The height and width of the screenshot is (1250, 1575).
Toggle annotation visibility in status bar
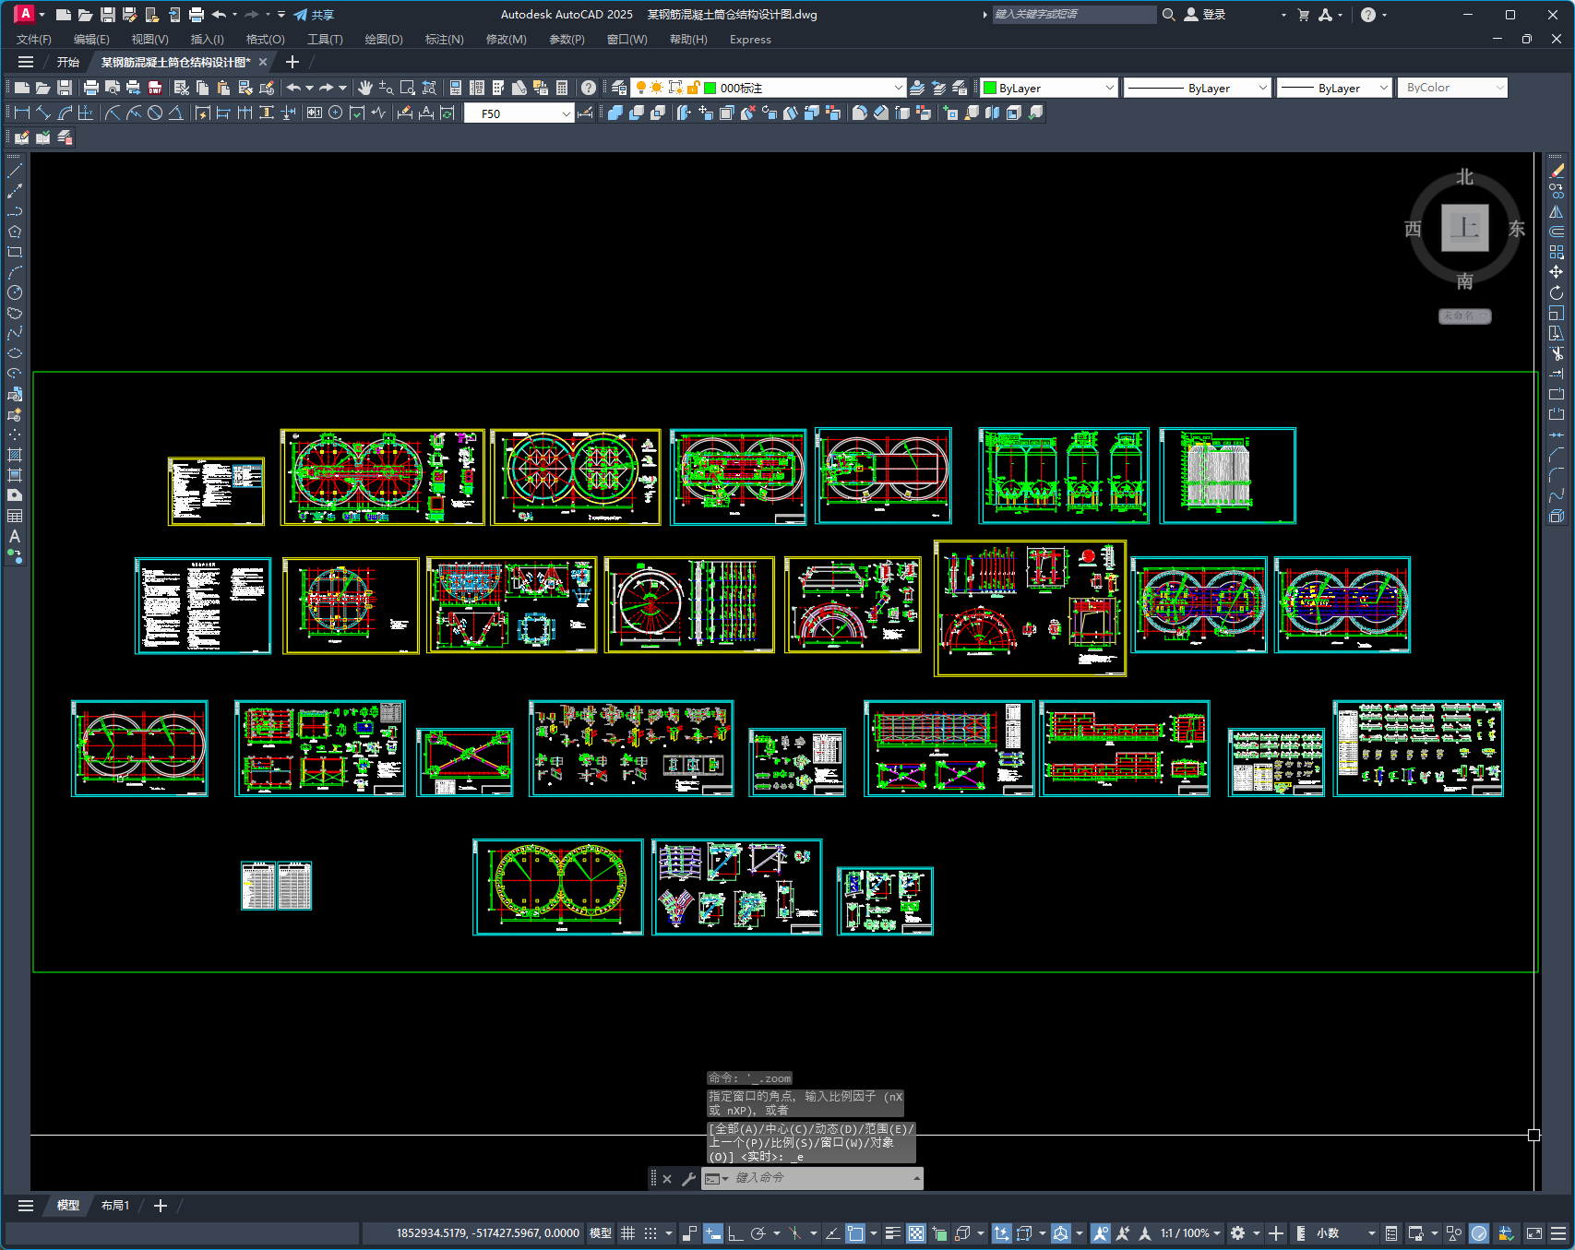(x=1101, y=1233)
